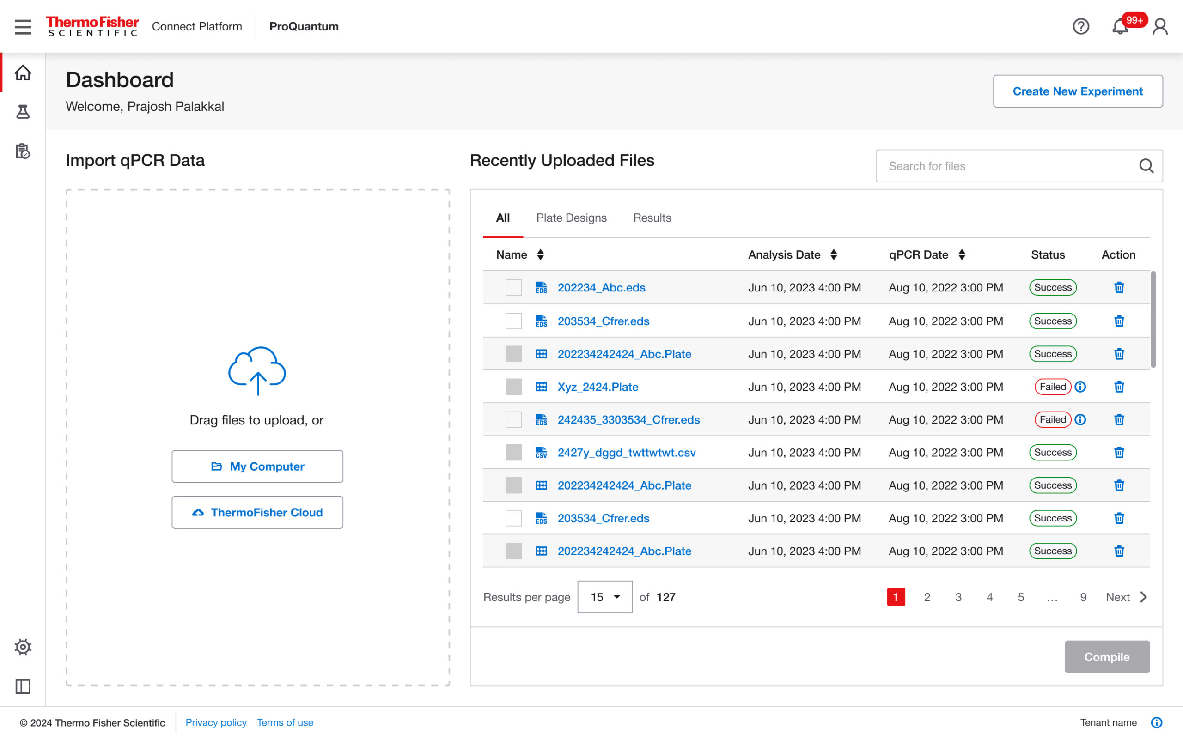Sort files by Name column arrows
The height and width of the screenshot is (739, 1183).
tap(540, 254)
